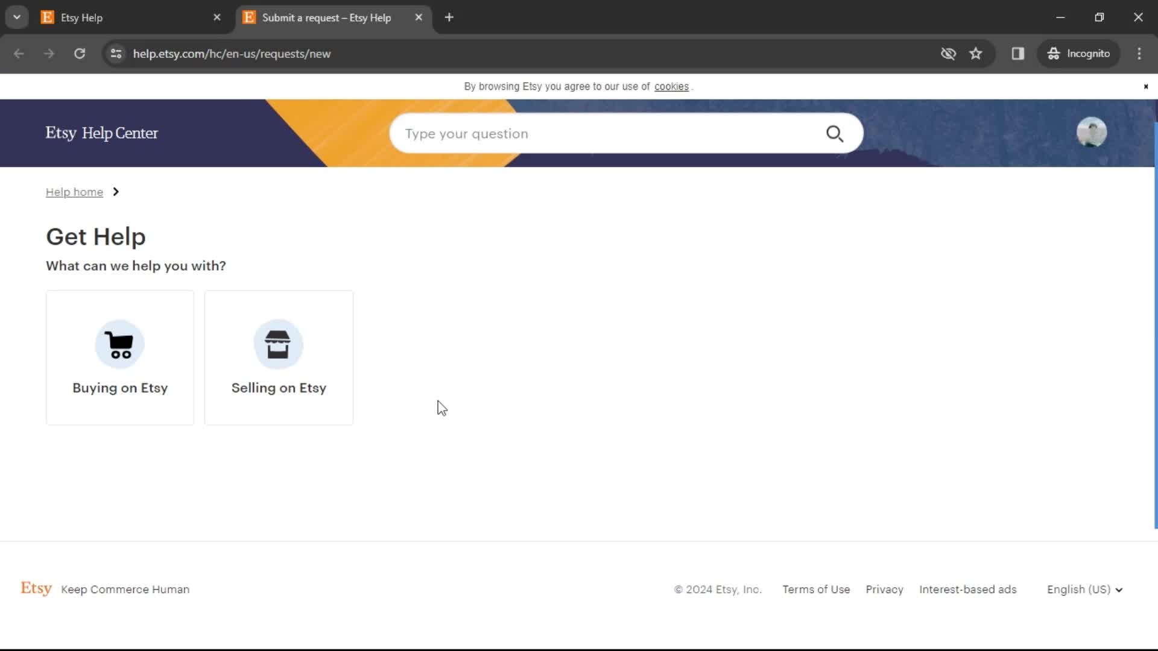Switch to the Etsy Help tab
Screen dimensions: 1158x651
[x=131, y=17]
